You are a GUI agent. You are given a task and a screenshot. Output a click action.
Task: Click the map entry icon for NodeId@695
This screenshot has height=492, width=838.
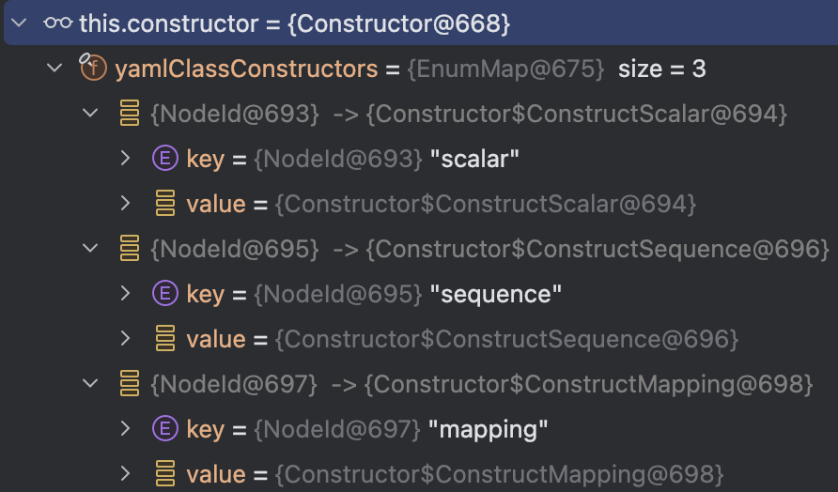[130, 249]
